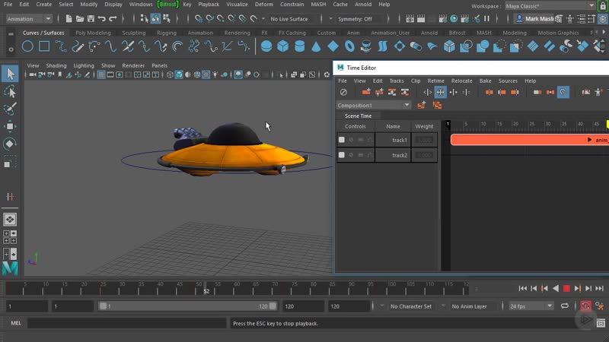Open the 24 fps frame rate dropdown

click(531, 306)
